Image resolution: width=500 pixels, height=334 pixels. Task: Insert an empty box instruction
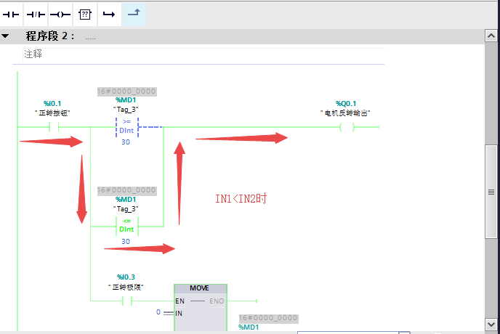coord(84,14)
